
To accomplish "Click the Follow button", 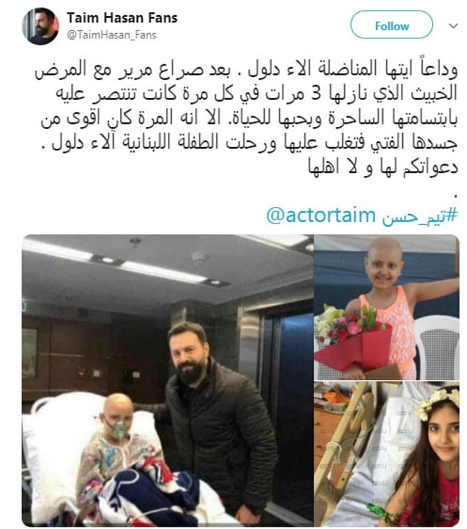I will pyautogui.click(x=392, y=25).
